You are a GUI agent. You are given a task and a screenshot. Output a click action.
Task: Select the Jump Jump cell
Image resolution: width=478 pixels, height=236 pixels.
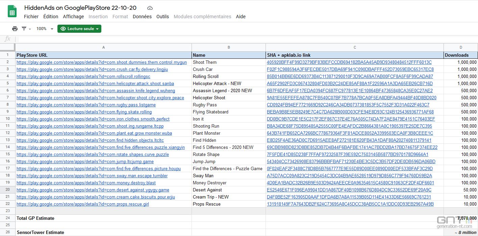click(229, 161)
